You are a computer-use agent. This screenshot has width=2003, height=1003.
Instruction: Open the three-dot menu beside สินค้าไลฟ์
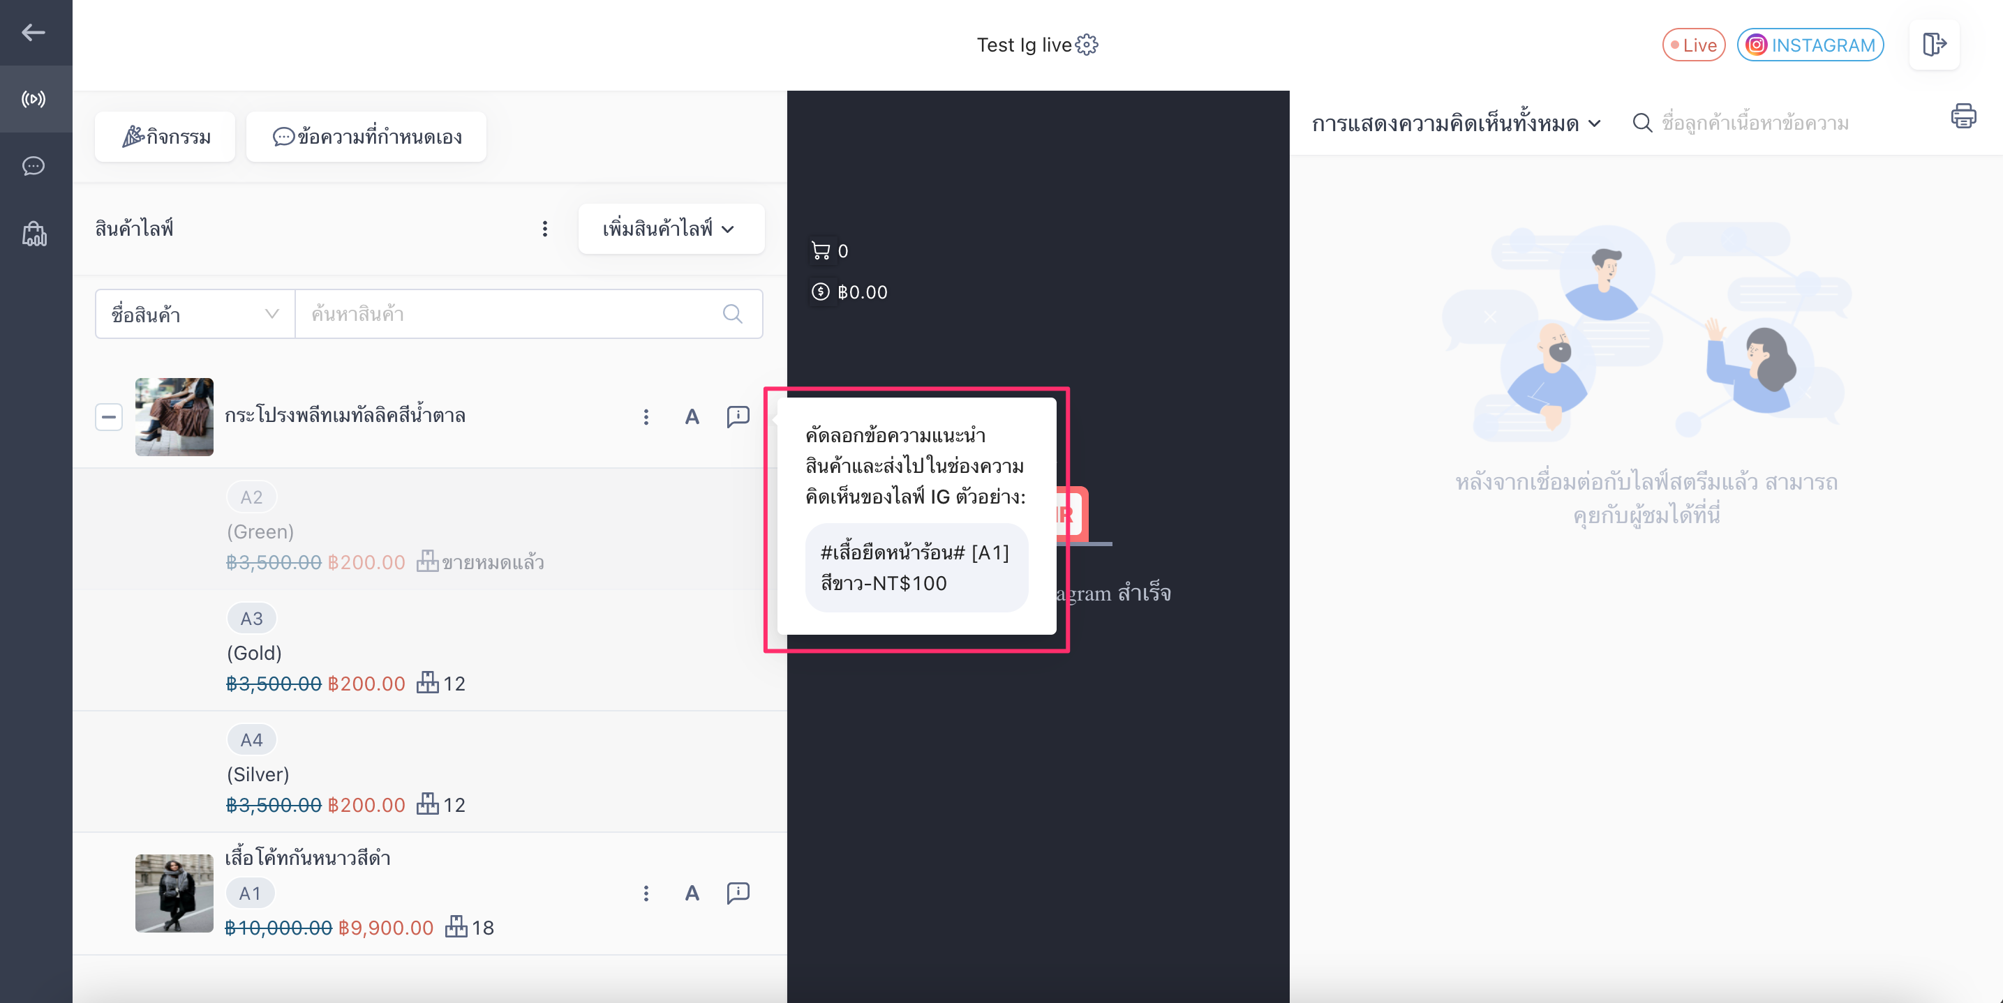pyautogui.click(x=544, y=228)
